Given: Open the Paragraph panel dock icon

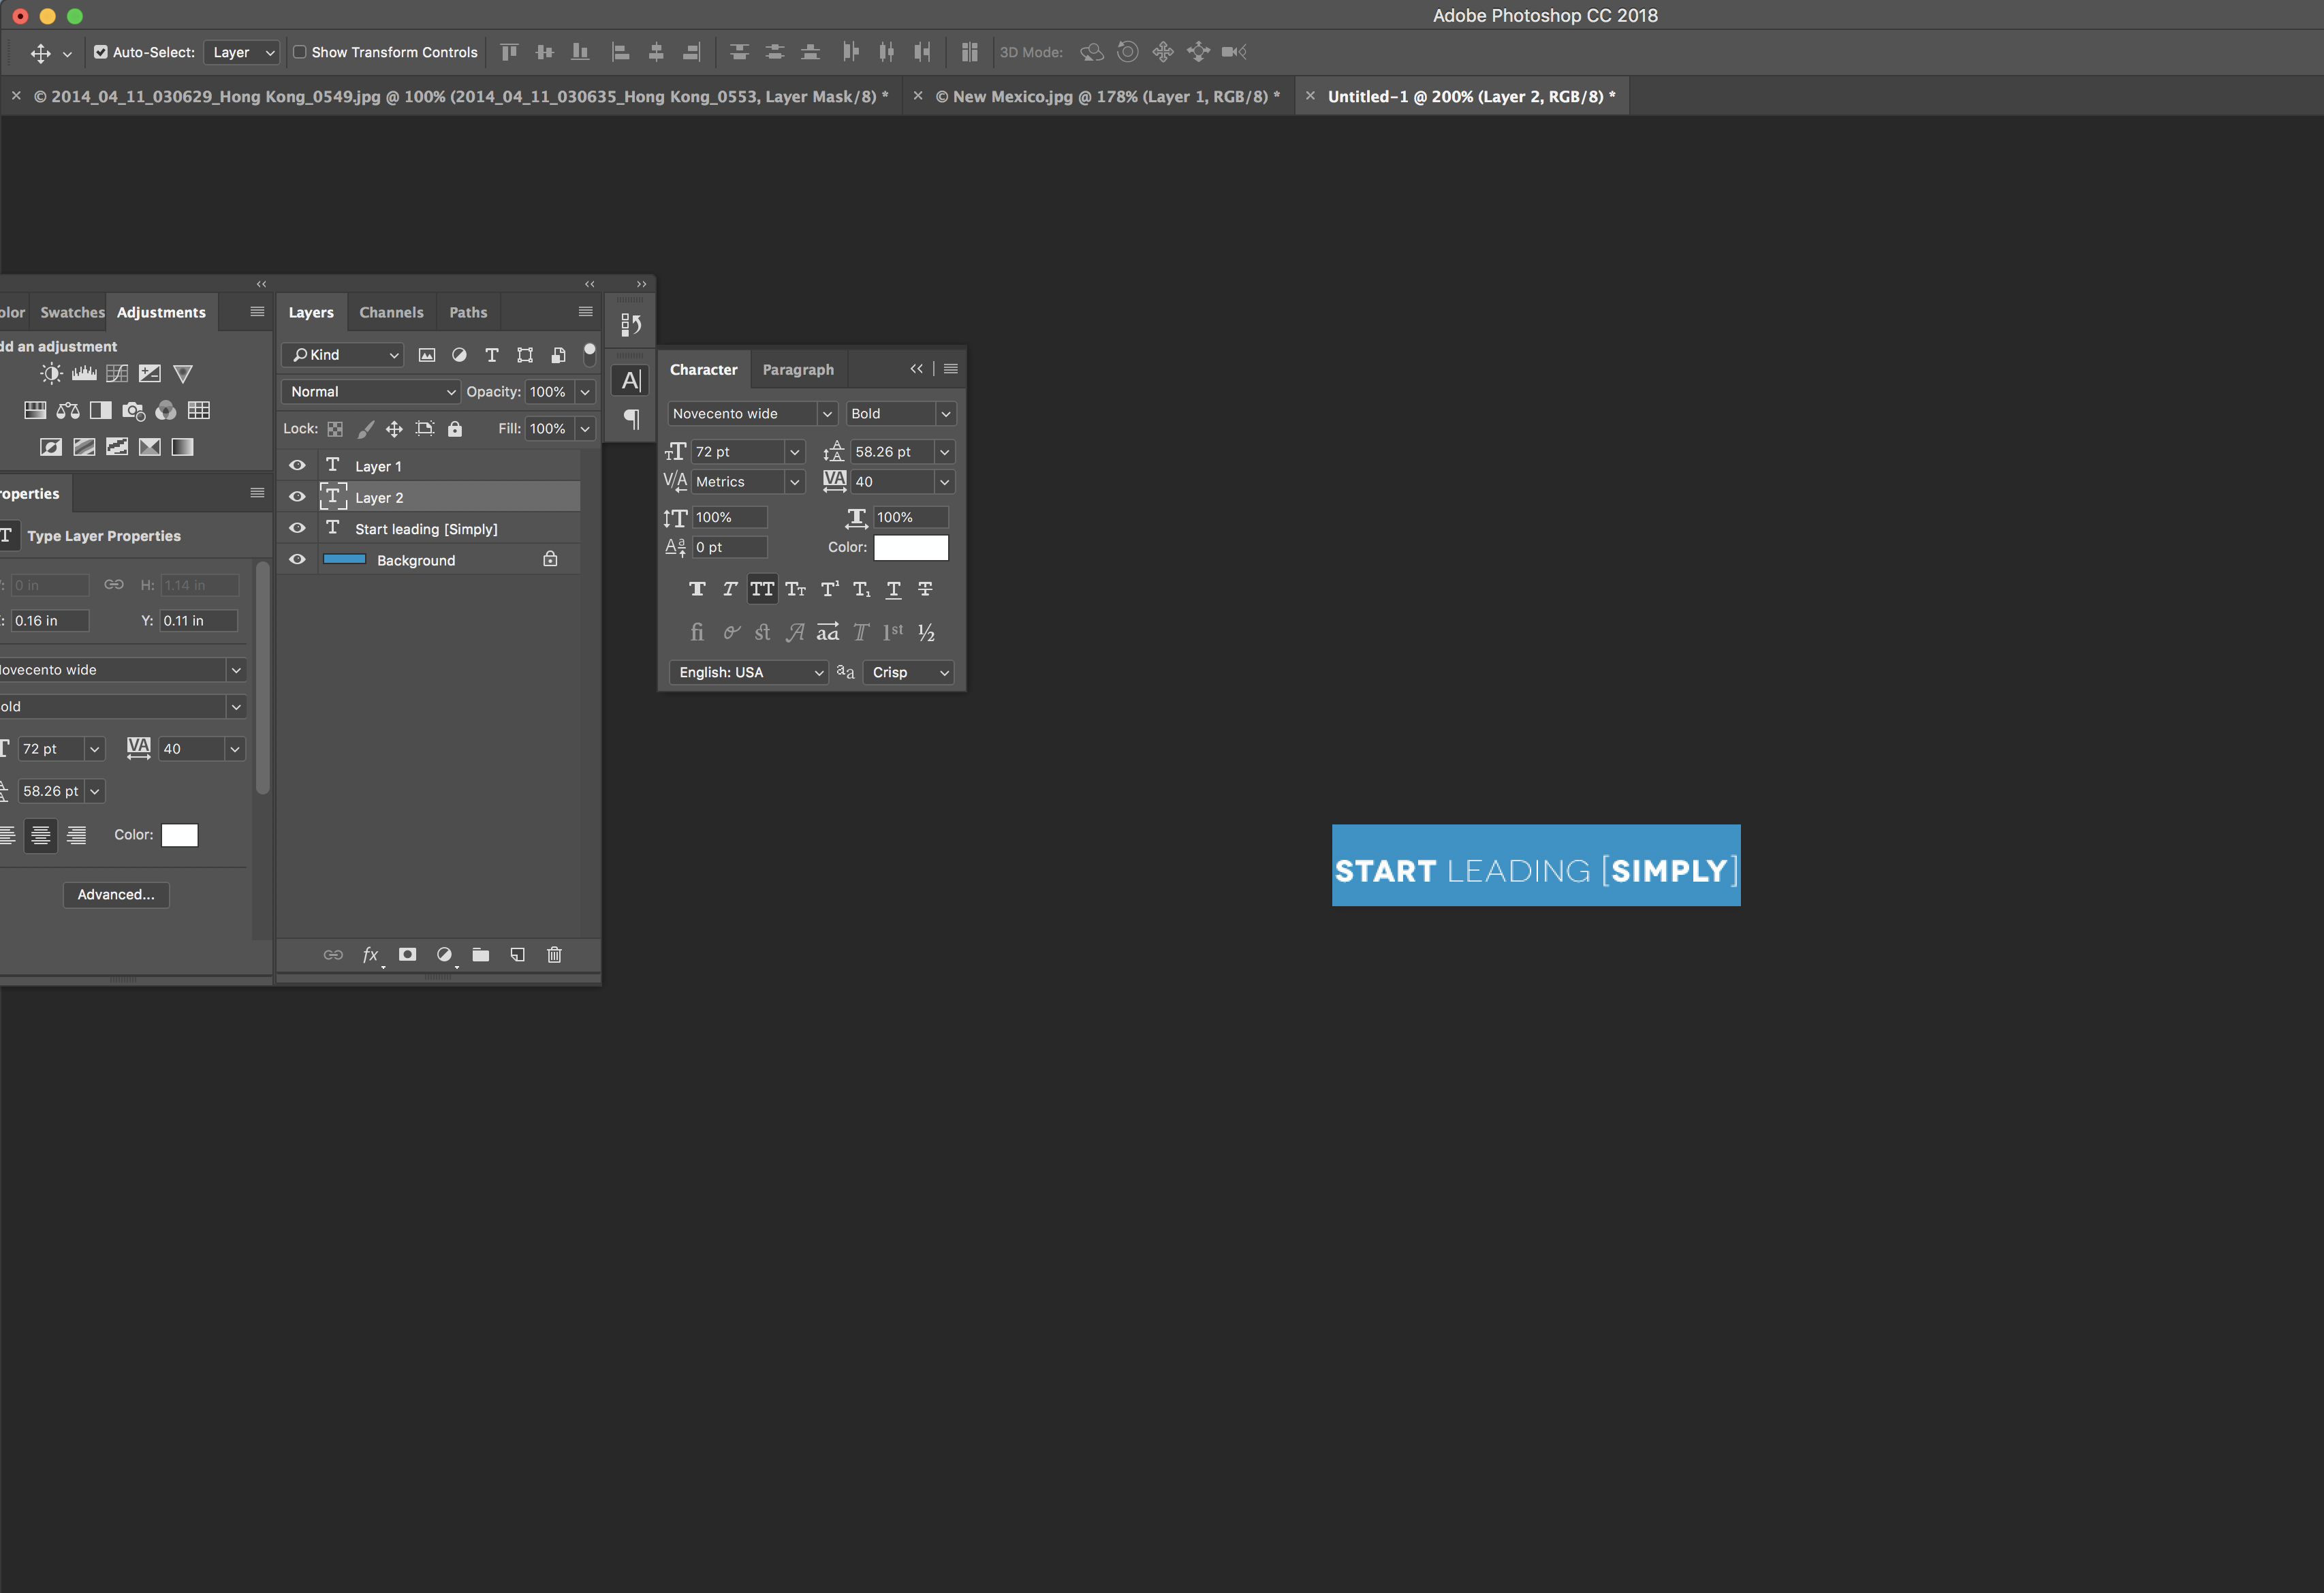Looking at the screenshot, I should click(x=631, y=418).
